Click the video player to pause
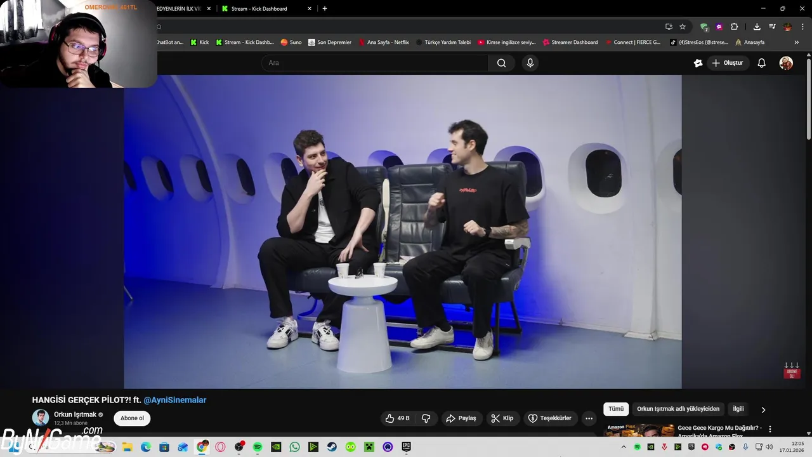 click(402, 232)
